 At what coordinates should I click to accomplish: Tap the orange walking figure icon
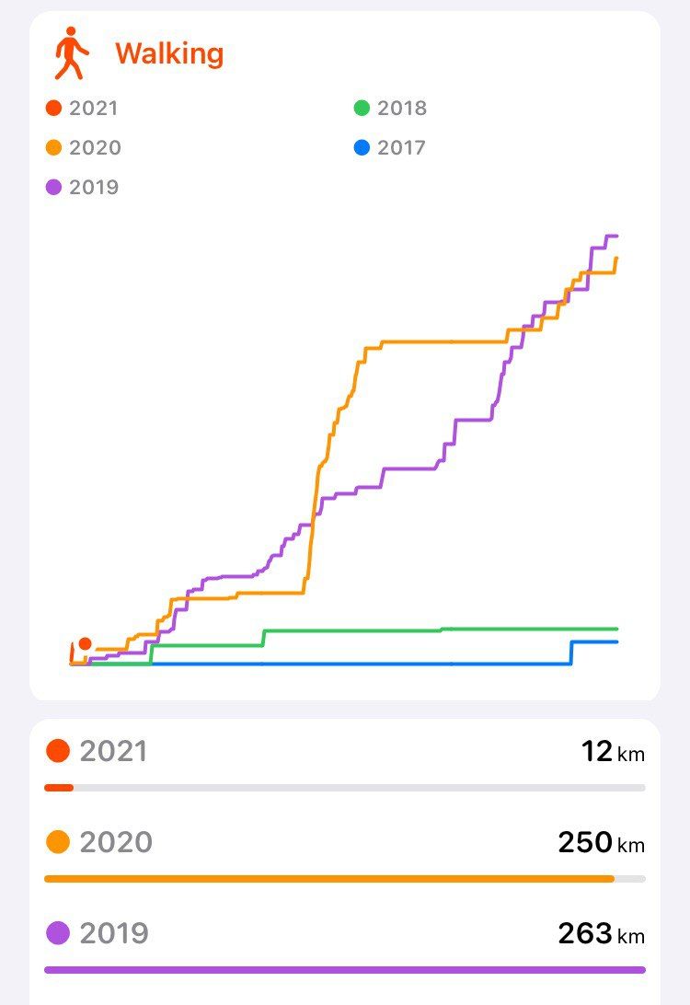71,53
